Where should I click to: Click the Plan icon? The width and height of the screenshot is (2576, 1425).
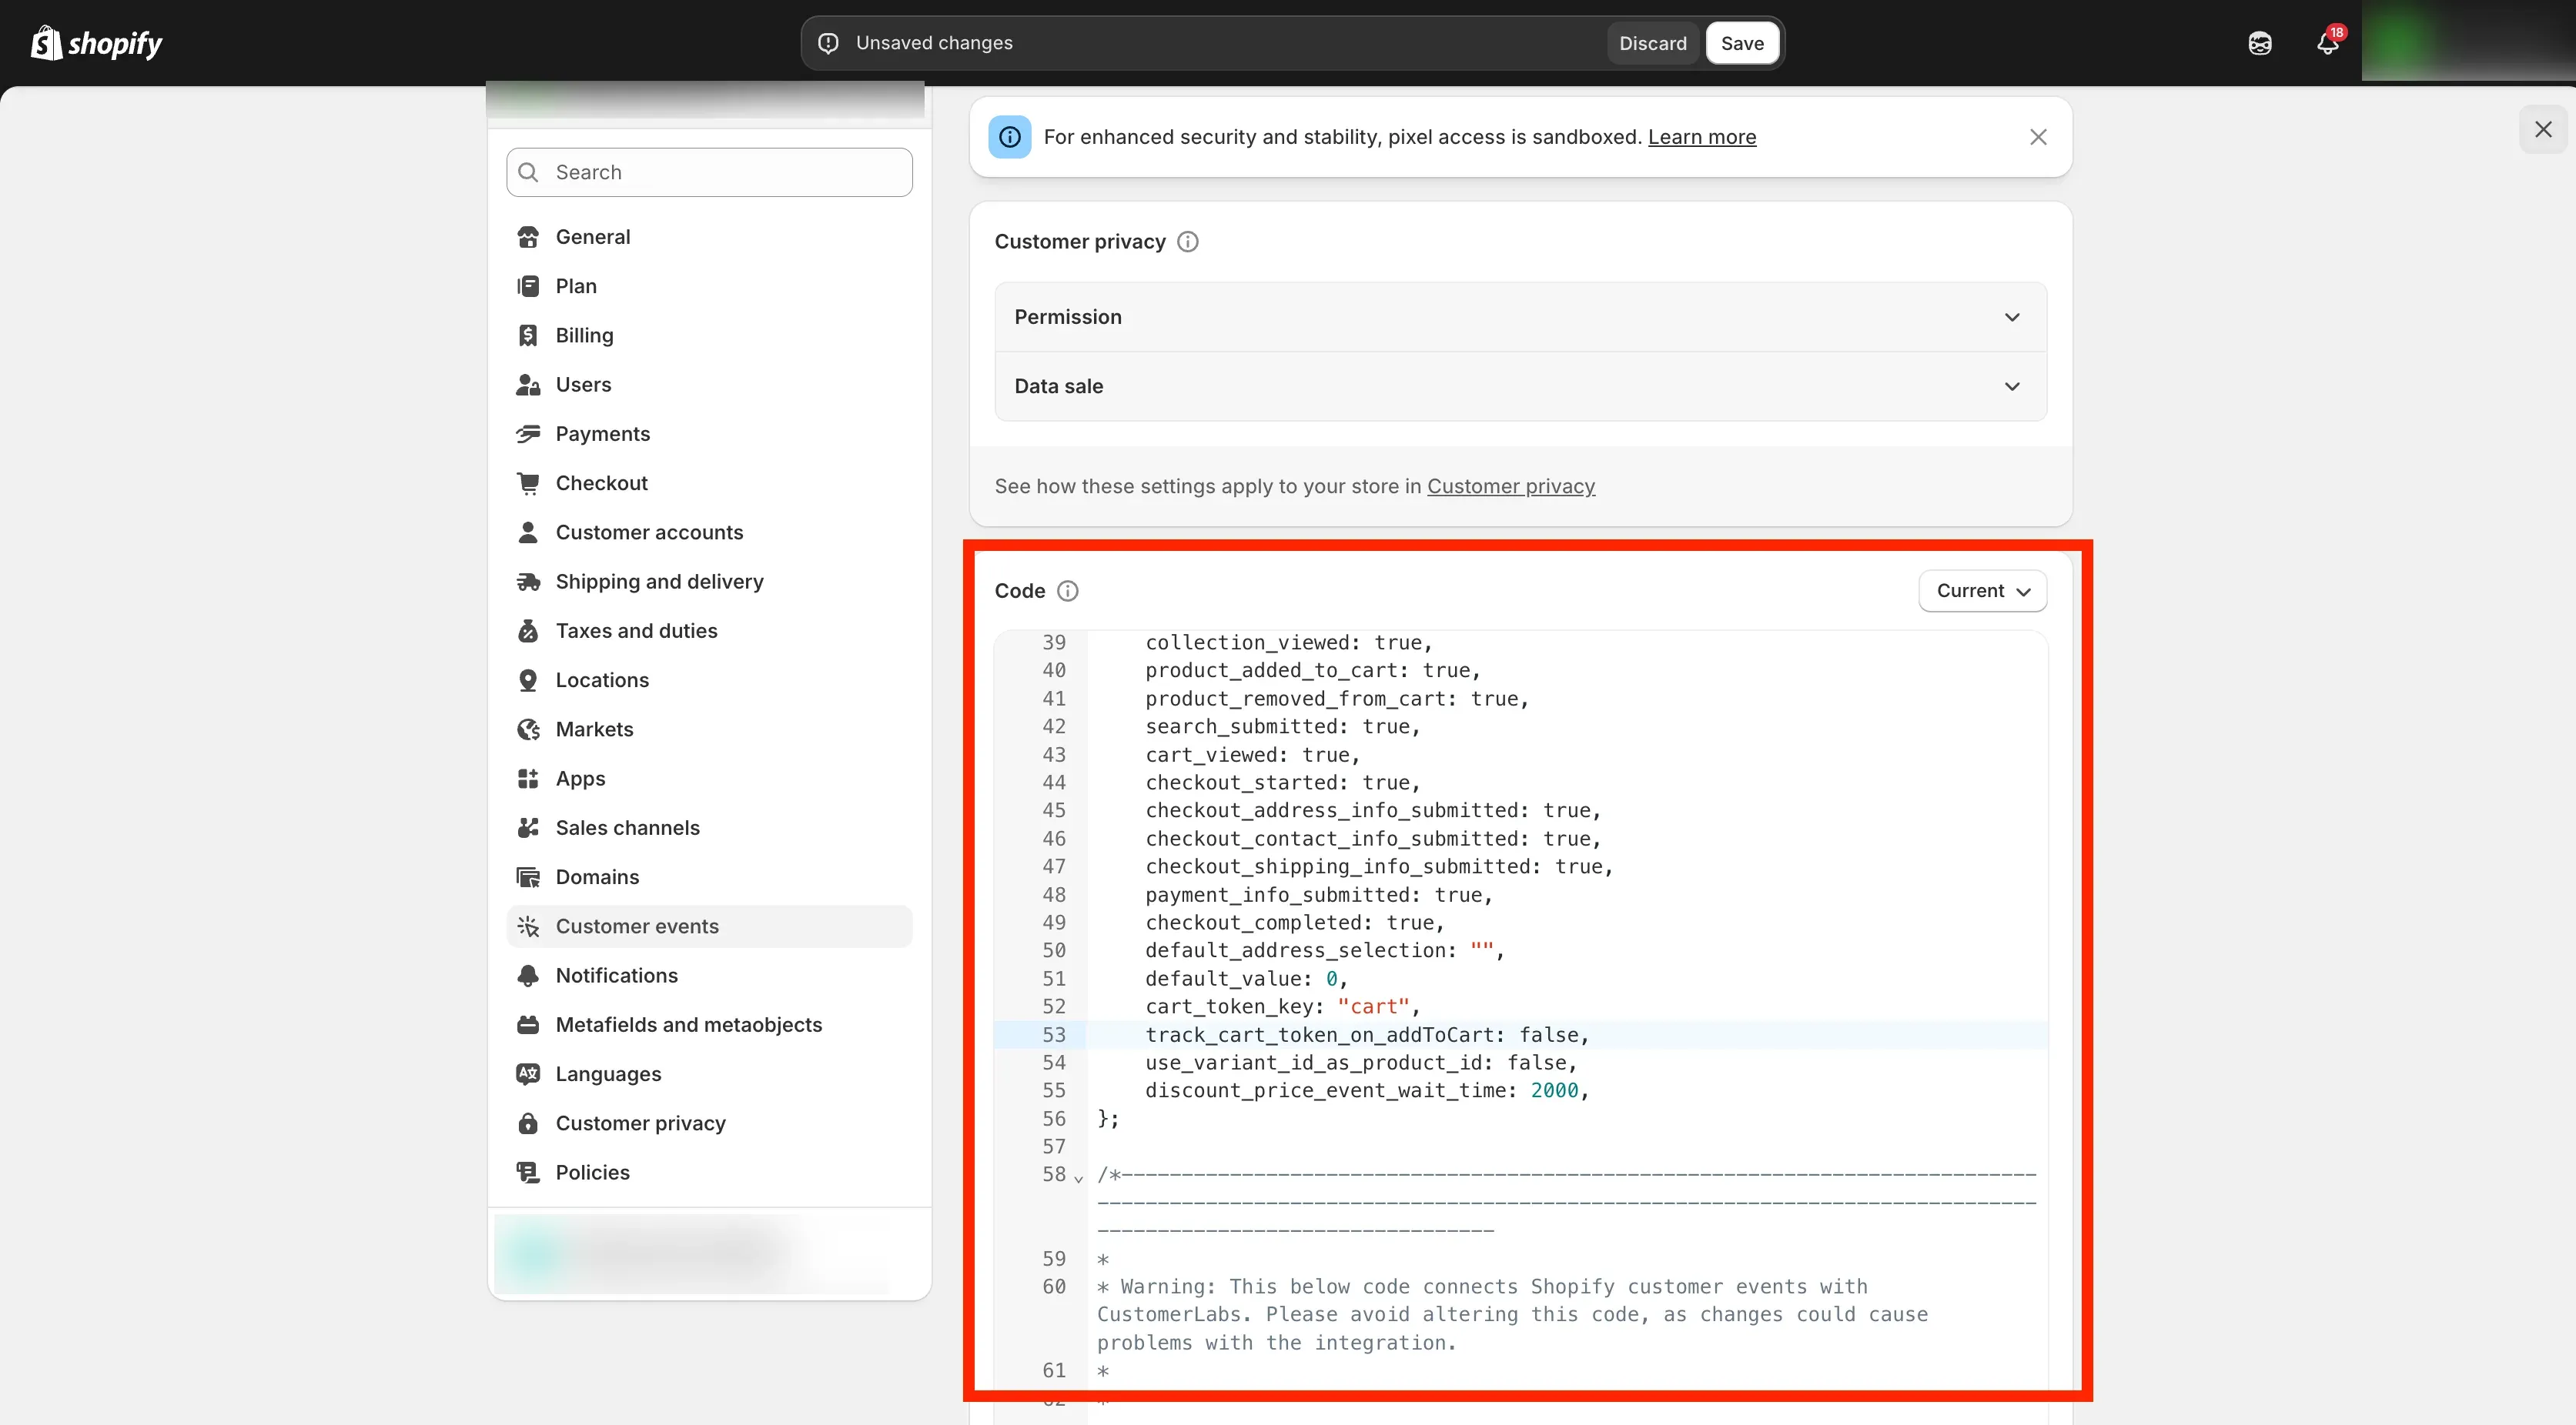[528, 285]
